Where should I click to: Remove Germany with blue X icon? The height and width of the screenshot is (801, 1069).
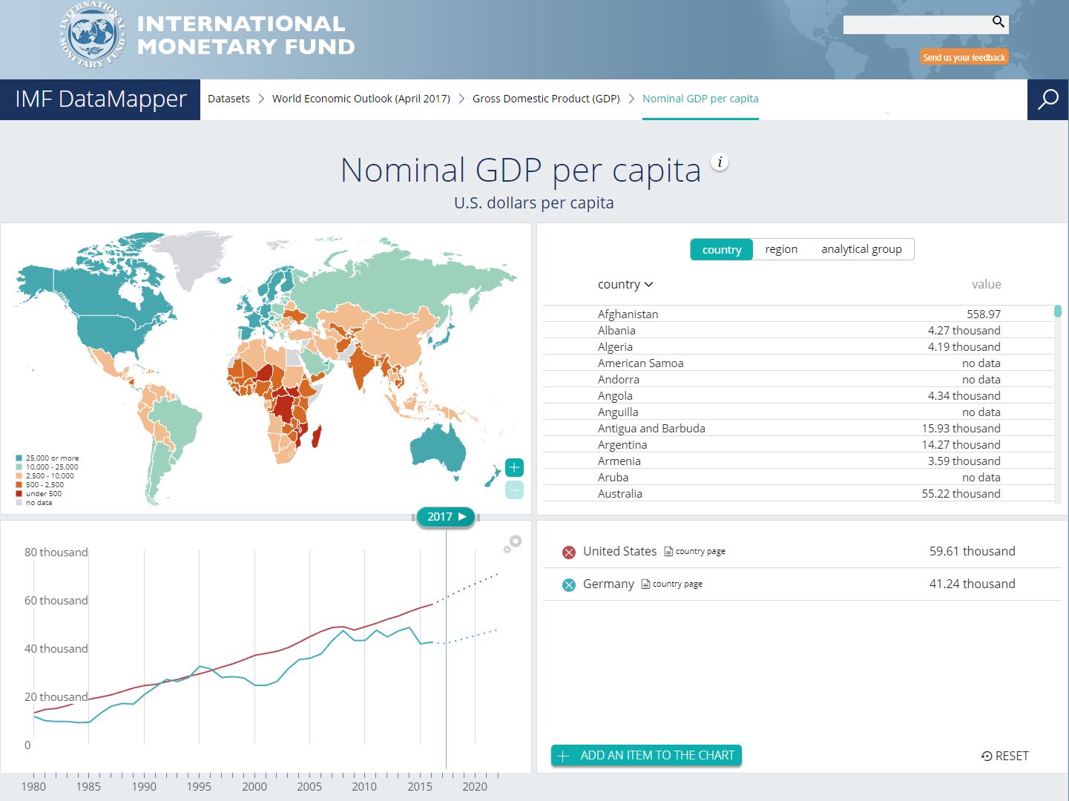(x=569, y=584)
